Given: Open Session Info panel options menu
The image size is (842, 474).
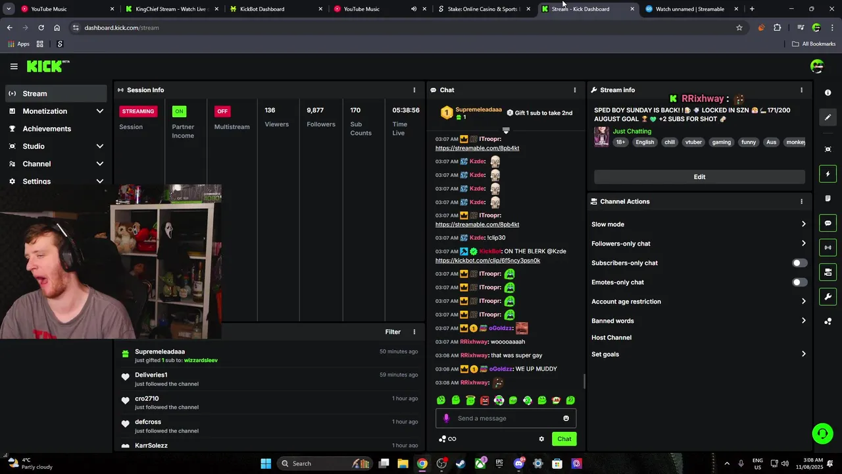Looking at the screenshot, I should [x=414, y=90].
